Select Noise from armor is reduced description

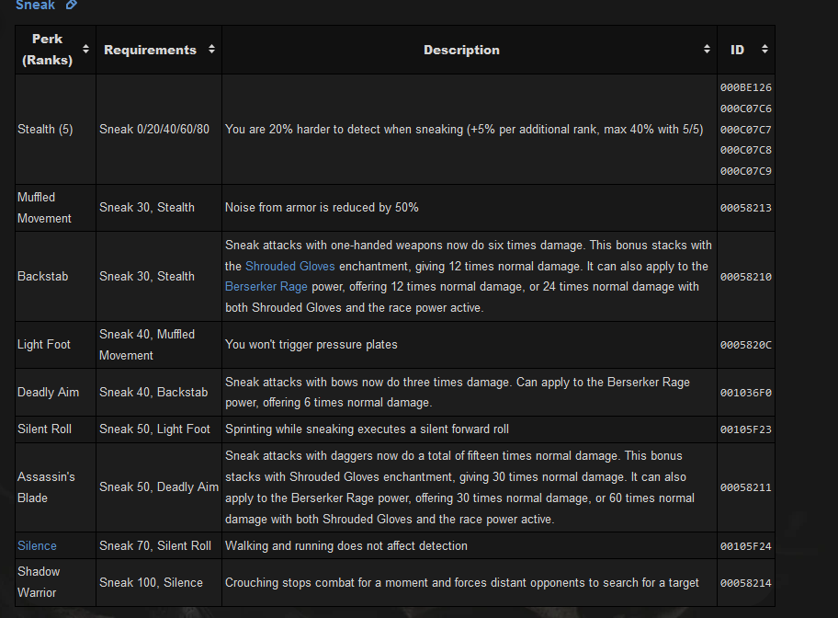point(322,208)
